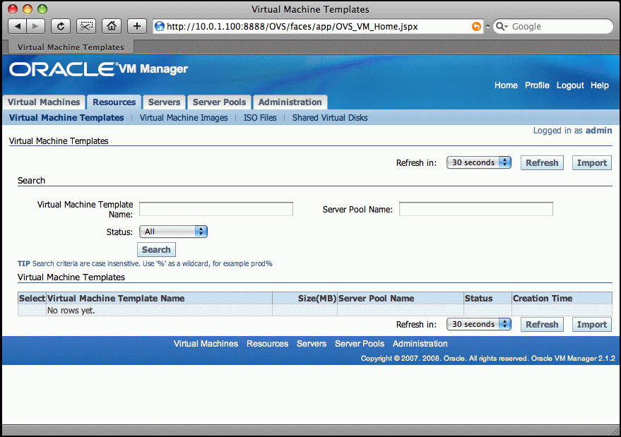
Task: Click the Logout link in header
Action: click(569, 85)
